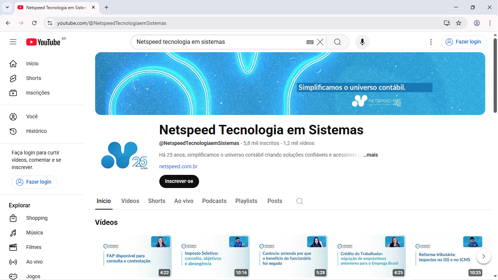Start voice search with microphone icon
This screenshot has height=280, width=498.
click(362, 42)
